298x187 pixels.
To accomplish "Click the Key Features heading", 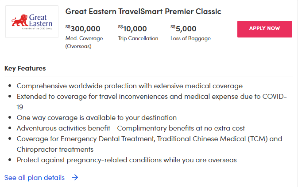I will click(25, 68).
